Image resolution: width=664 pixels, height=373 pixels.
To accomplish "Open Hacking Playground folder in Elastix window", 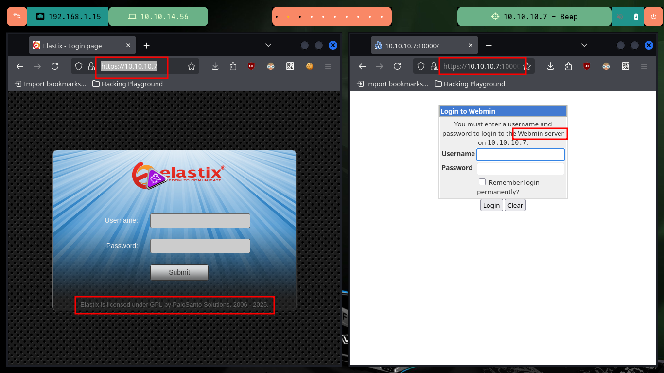I will pyautogui.click(x=128, y=84).
